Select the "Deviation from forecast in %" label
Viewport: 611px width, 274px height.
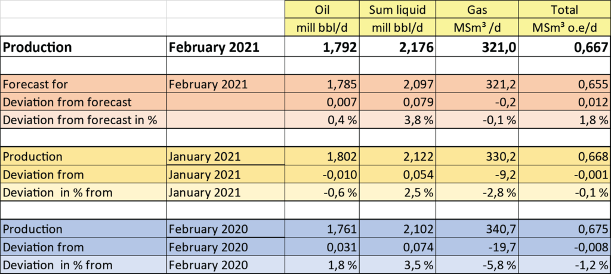point(80,119)
